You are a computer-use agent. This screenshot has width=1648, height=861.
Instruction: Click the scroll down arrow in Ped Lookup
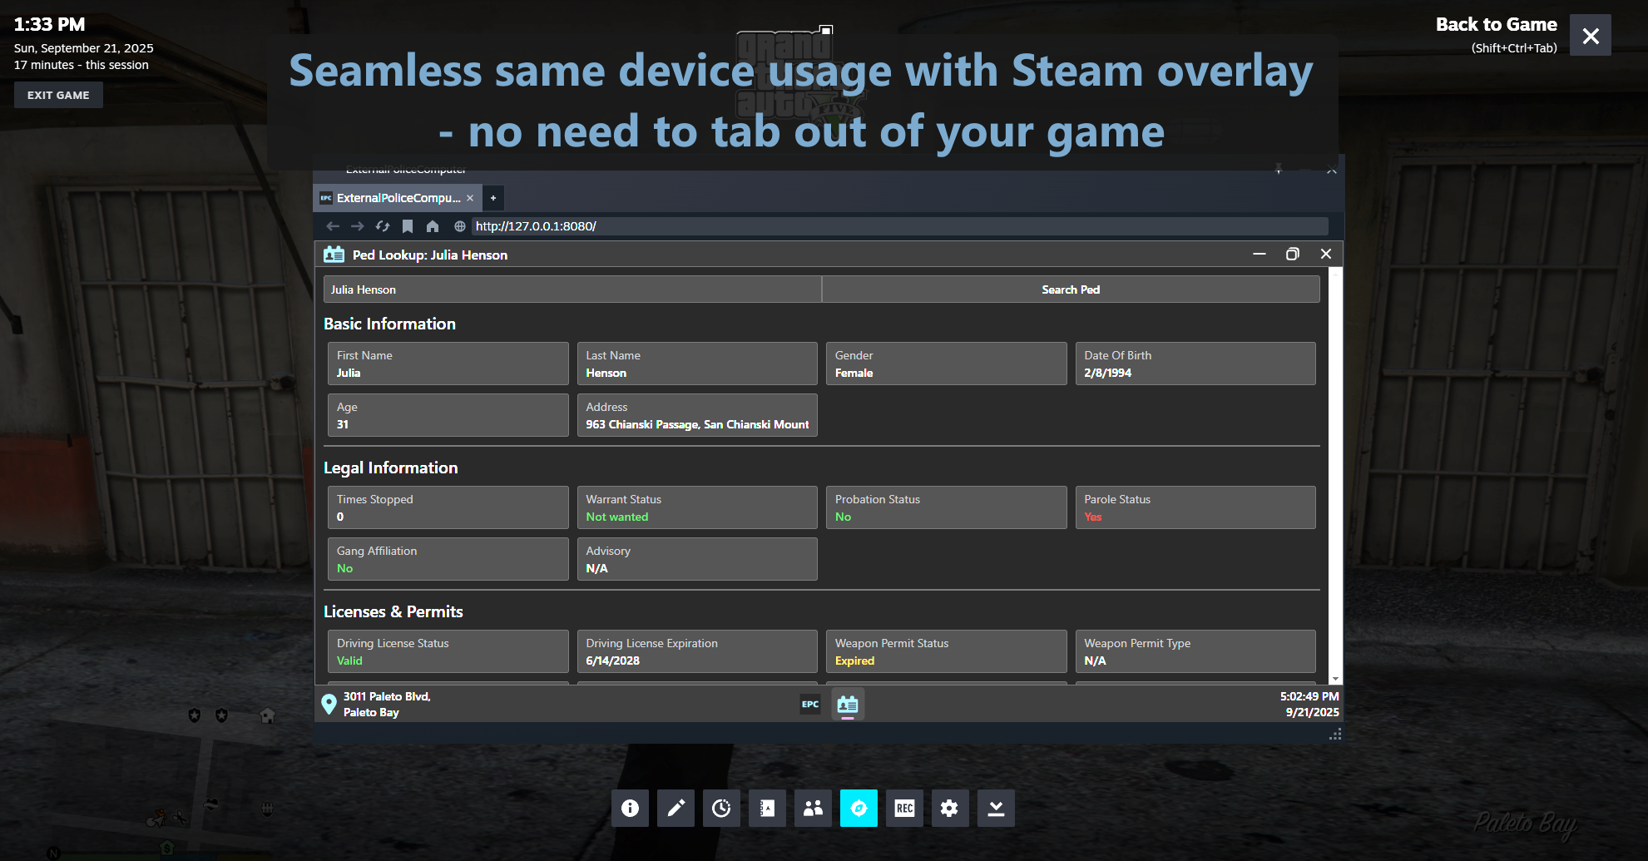1335,679
